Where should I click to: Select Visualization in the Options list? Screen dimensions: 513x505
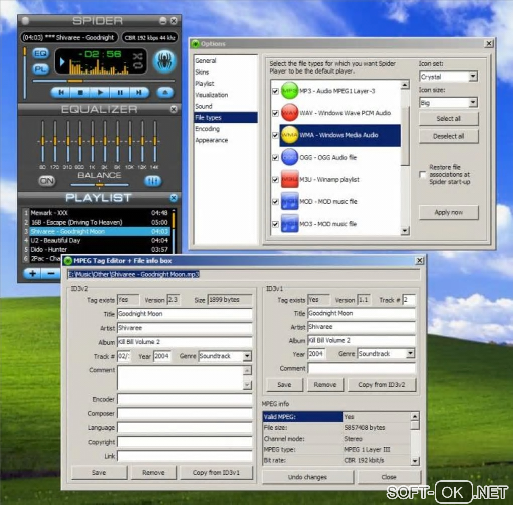[212, 95]
